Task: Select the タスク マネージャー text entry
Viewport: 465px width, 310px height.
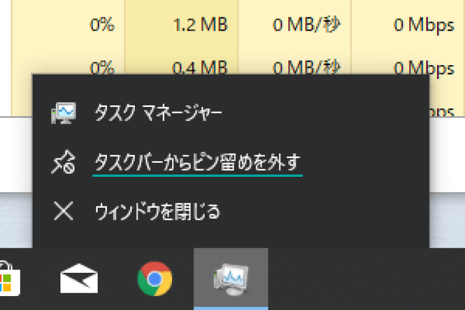Action: point(158,113)
